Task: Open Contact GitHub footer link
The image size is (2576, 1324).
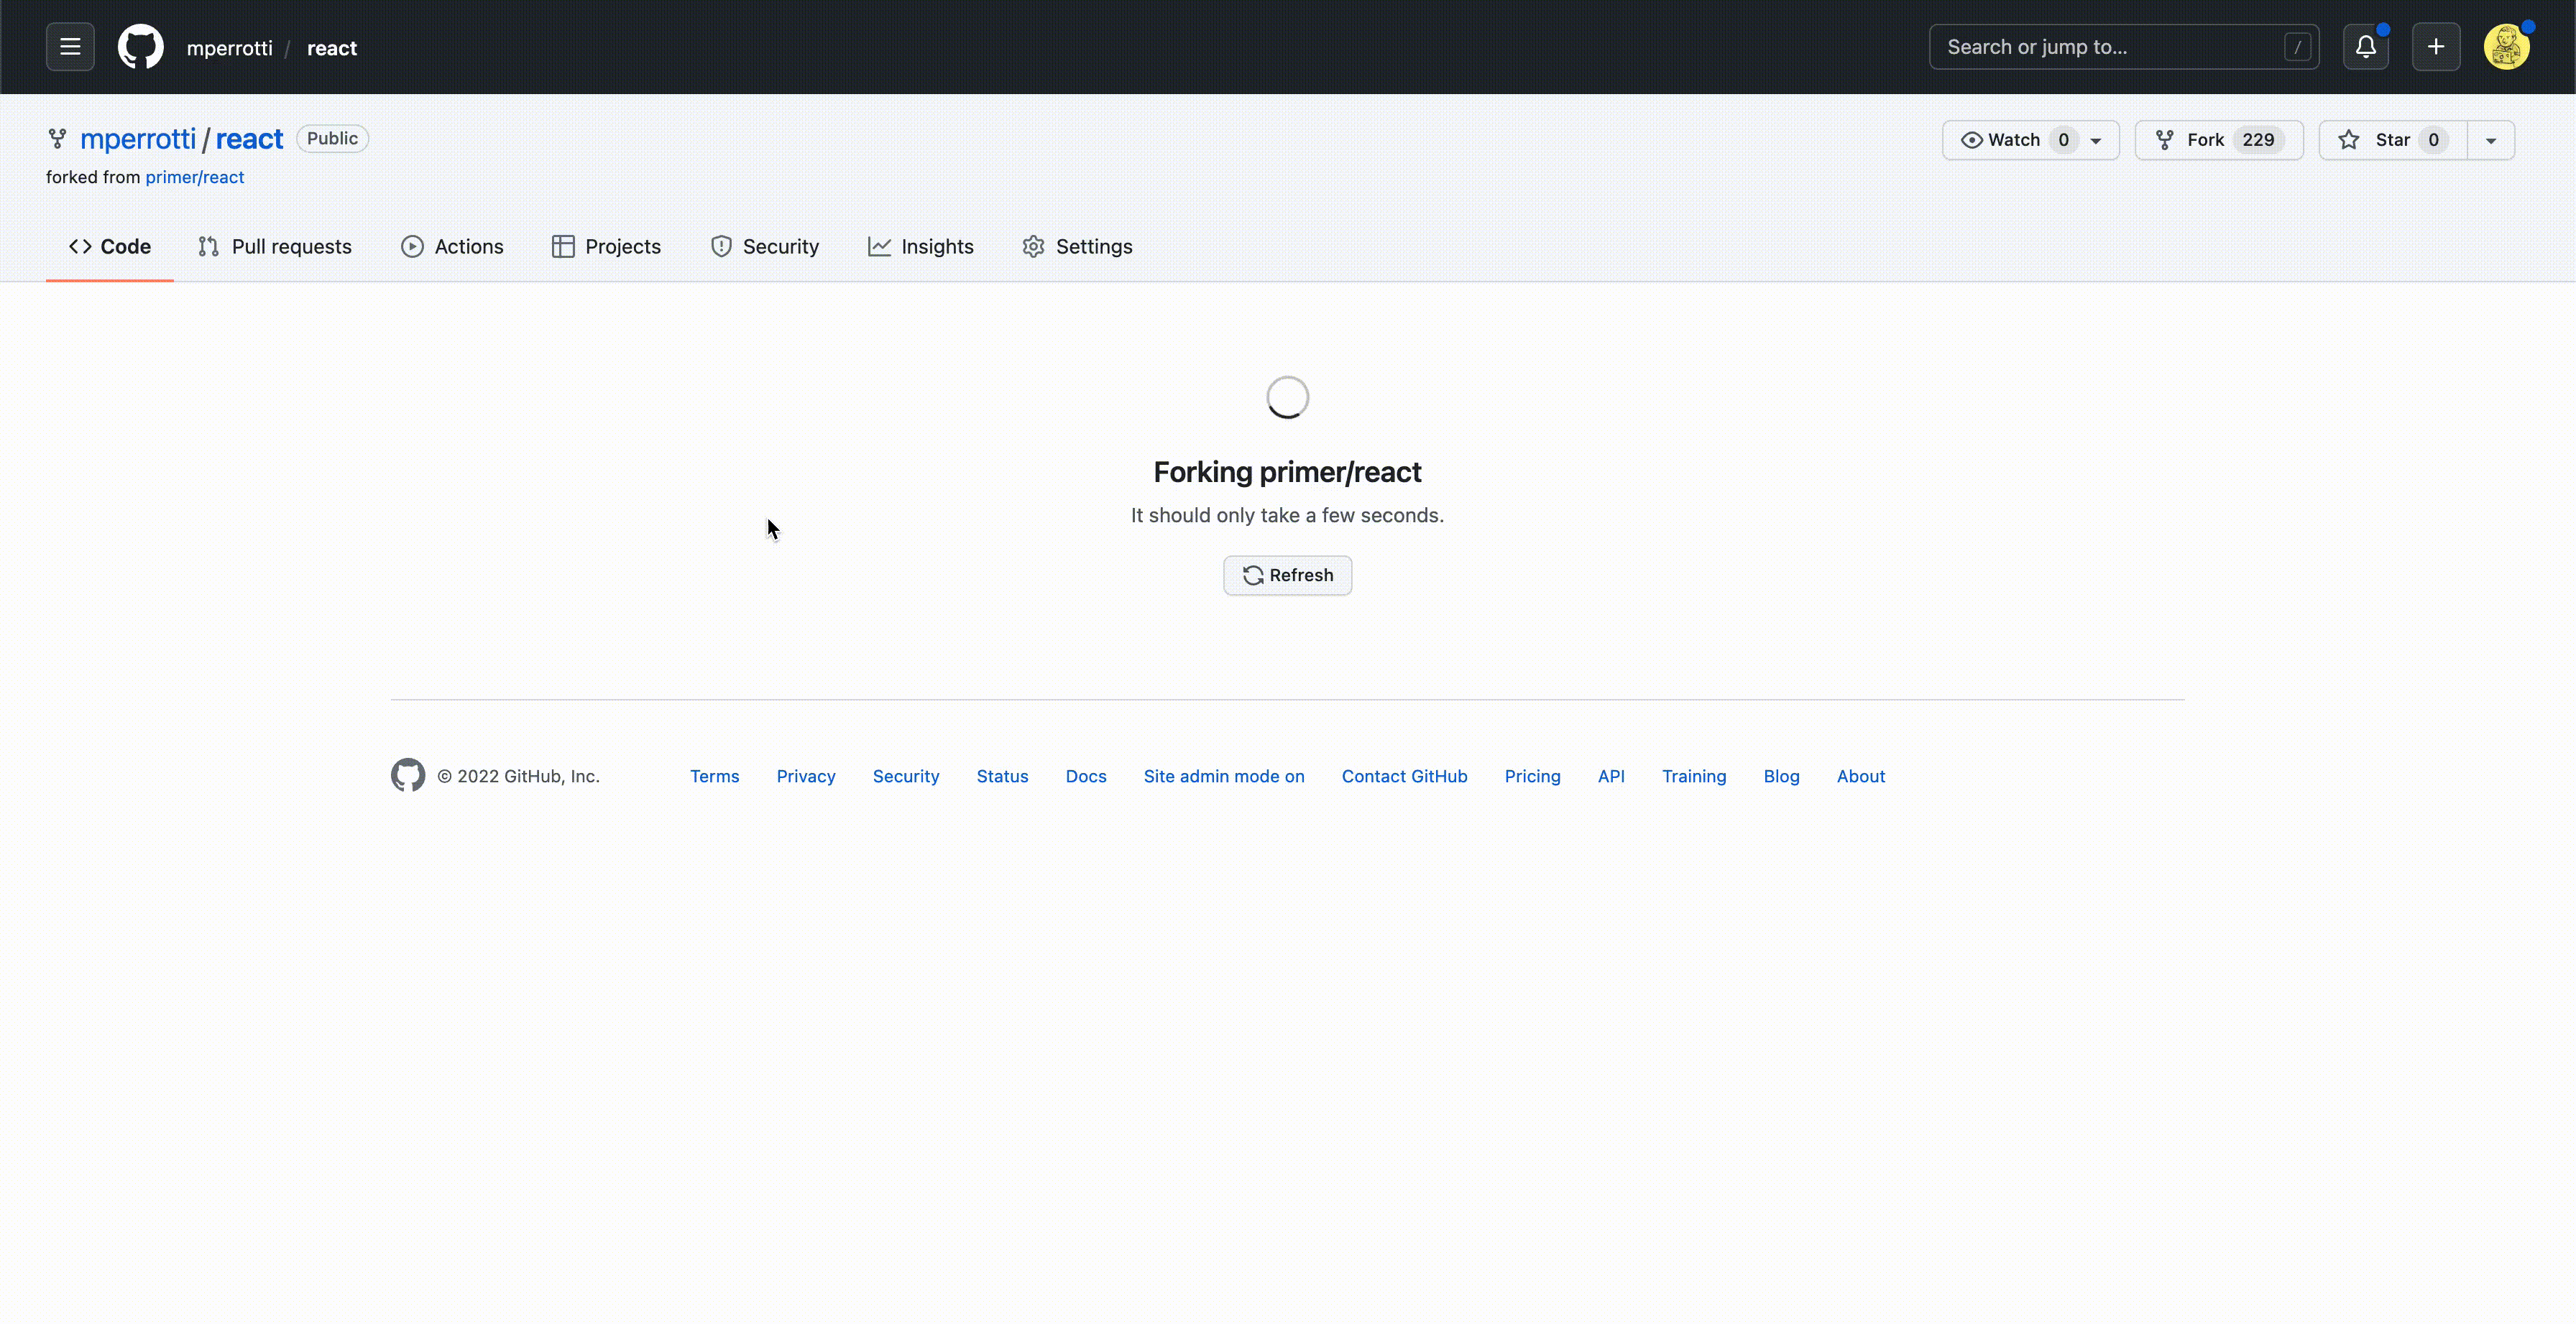Action: [1405, 777]
